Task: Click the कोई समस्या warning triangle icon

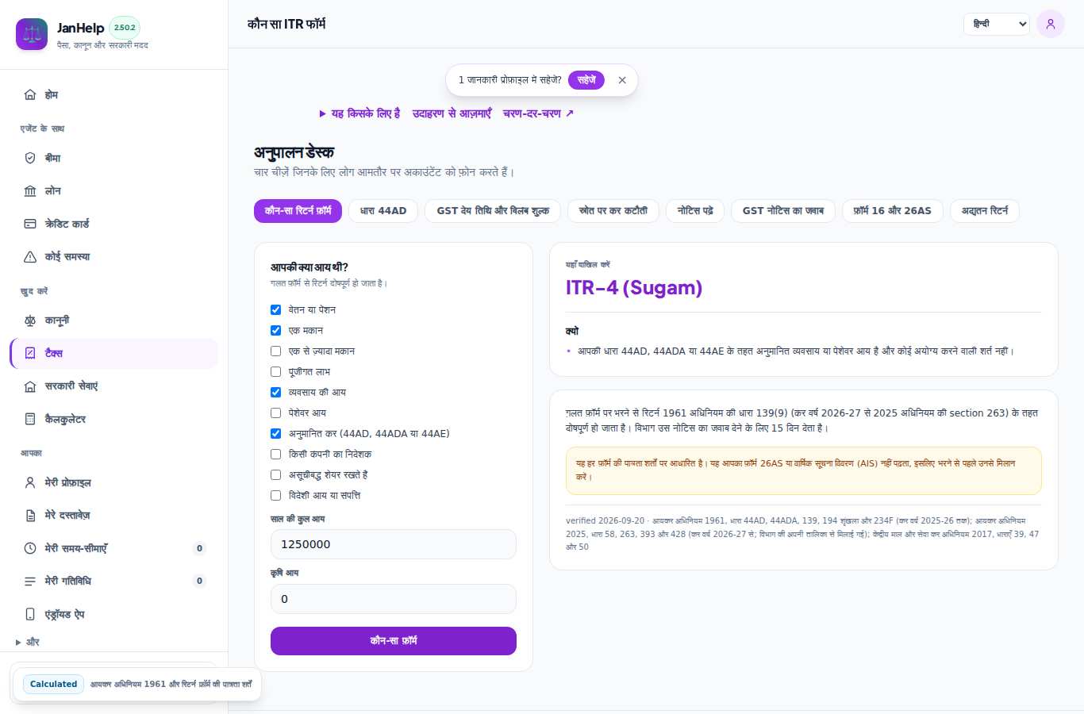Action: pyautogui.click(x=30, y=257)
